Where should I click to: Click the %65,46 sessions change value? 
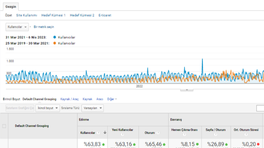(x=153, y=144)
